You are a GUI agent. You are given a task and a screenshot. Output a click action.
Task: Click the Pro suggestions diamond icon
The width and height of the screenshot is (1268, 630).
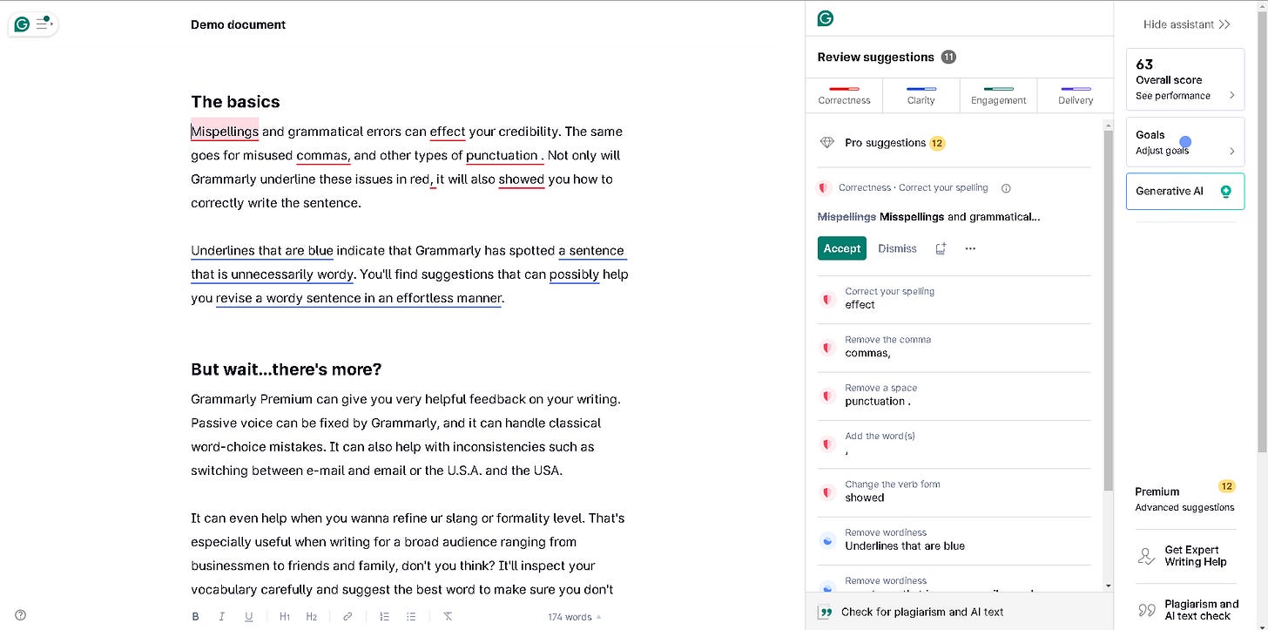(827, 143)
